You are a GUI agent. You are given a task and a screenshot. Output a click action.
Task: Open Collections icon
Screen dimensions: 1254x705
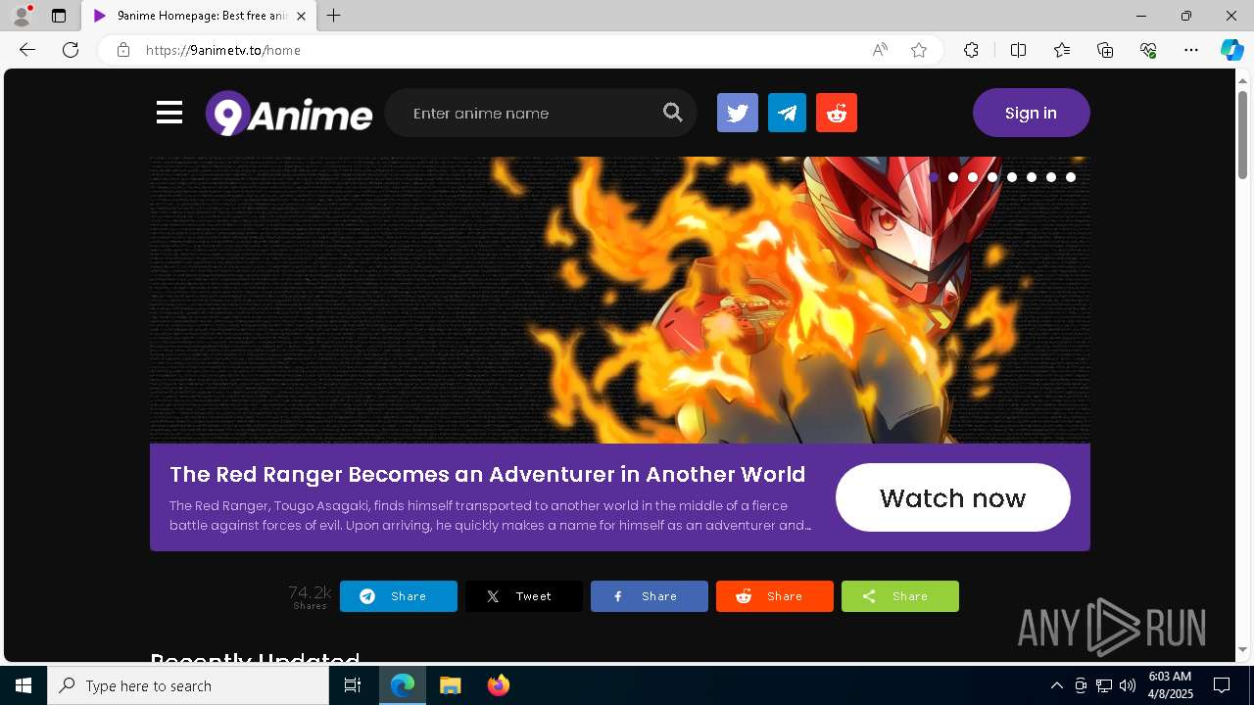click(x=1105, y=50)
